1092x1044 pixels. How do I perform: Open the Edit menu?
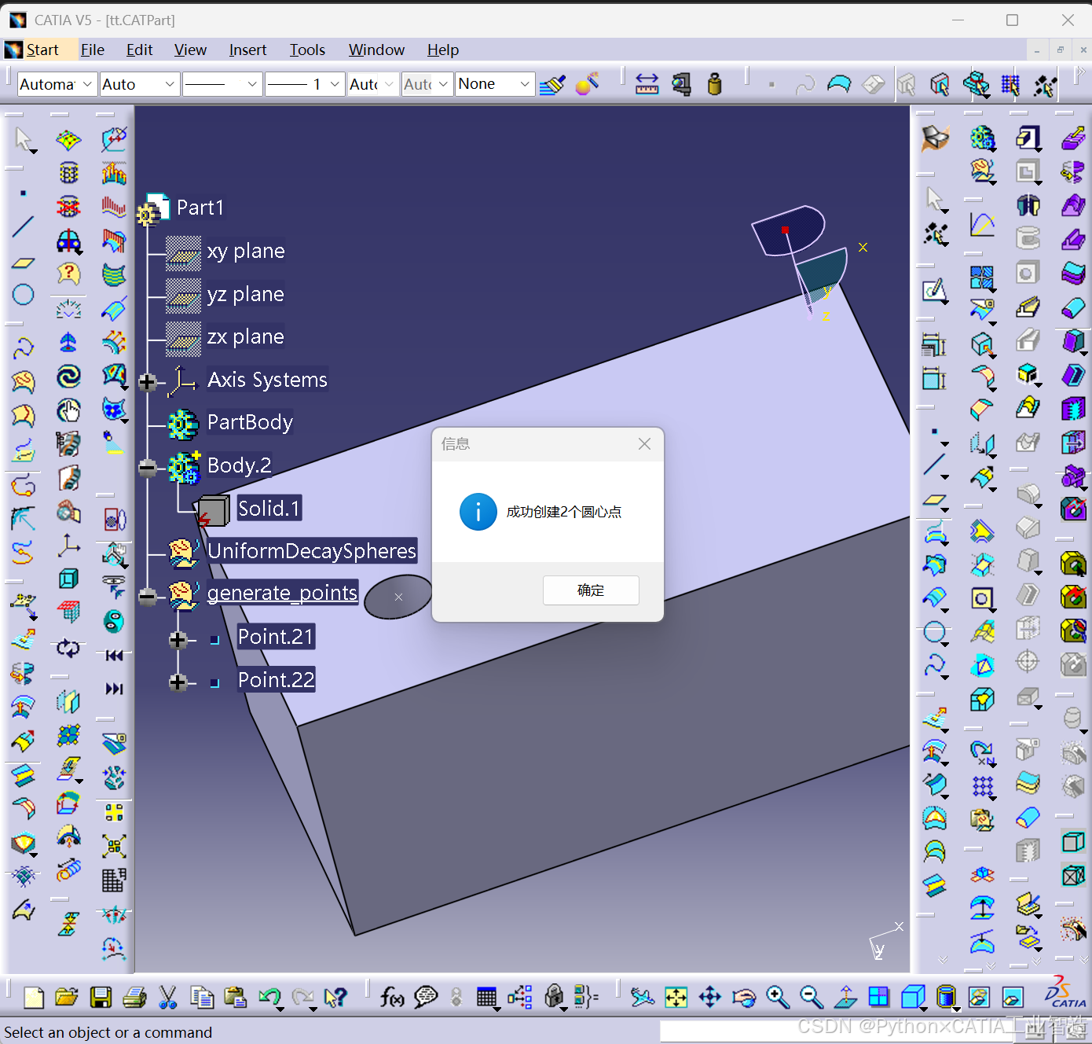(139, 50)
